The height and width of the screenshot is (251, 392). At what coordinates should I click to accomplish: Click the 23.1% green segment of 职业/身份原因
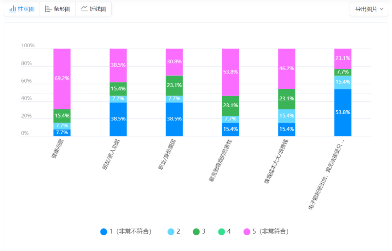point(174,85)
